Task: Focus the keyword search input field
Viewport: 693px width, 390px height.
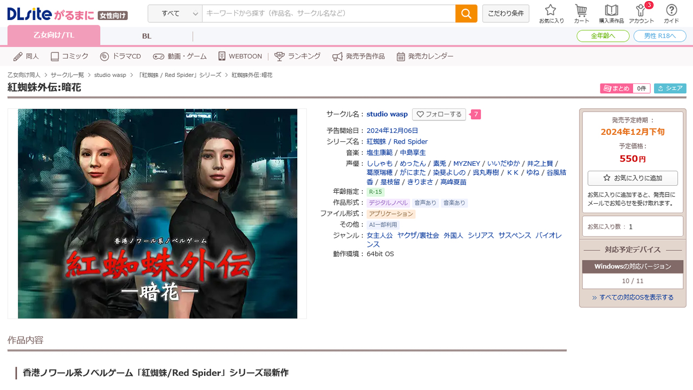Action: point(329,14)
